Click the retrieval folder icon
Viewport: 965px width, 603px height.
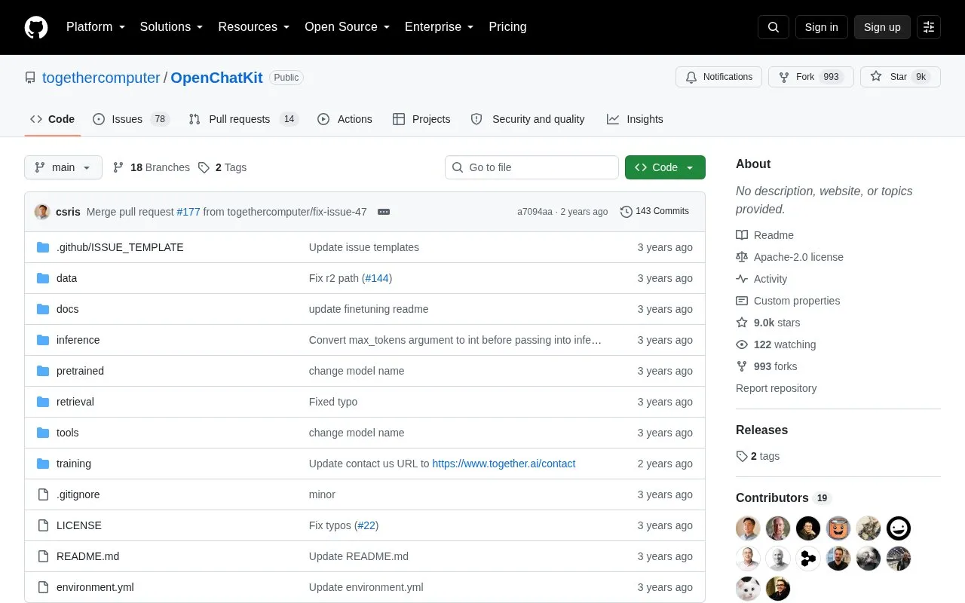43,402
